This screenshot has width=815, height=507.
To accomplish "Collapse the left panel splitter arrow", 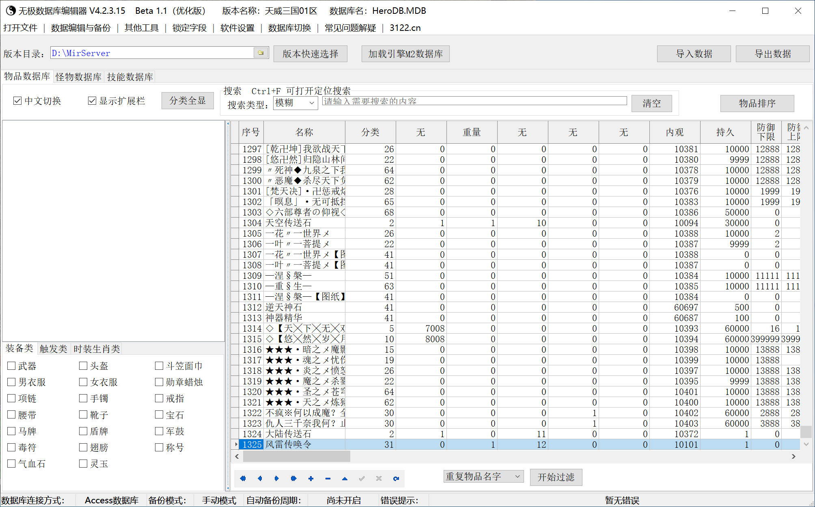I will click(x=228, y=124).
